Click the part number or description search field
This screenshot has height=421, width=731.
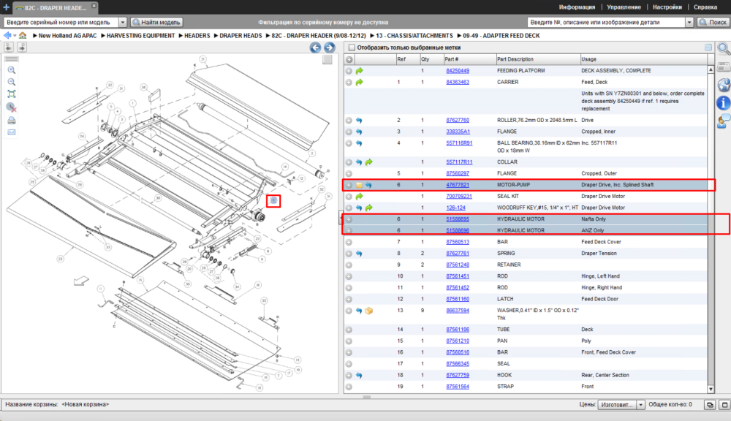[x=607, y=22]
